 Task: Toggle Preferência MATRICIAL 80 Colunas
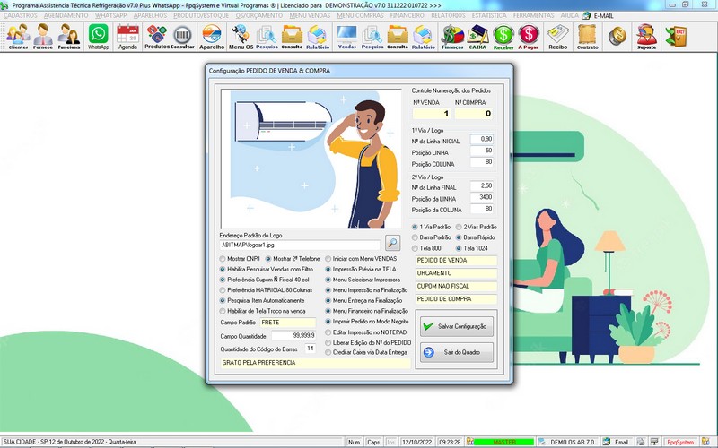tap(266, 290)
